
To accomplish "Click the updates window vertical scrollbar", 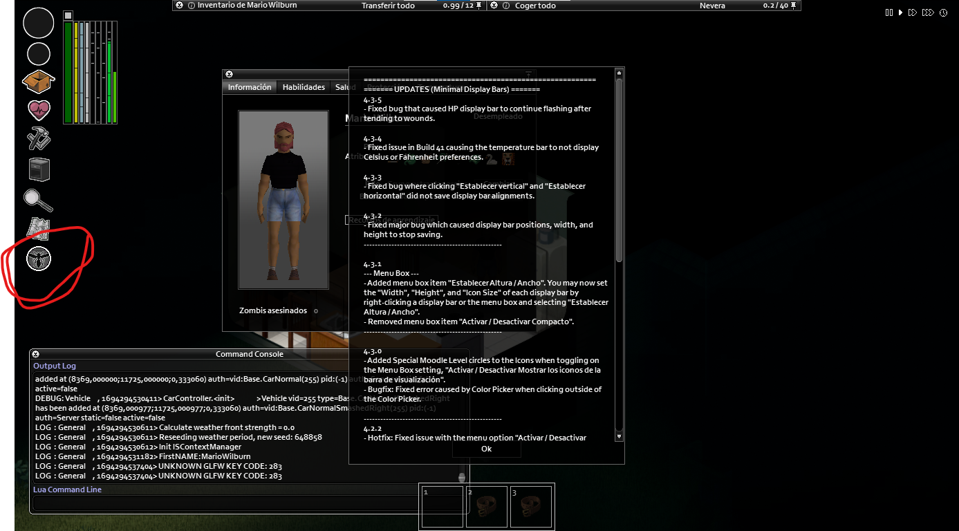I will click(620, 169).
